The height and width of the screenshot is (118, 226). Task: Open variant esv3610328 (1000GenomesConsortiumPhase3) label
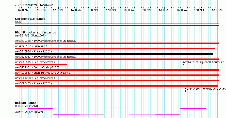[46, 41]
